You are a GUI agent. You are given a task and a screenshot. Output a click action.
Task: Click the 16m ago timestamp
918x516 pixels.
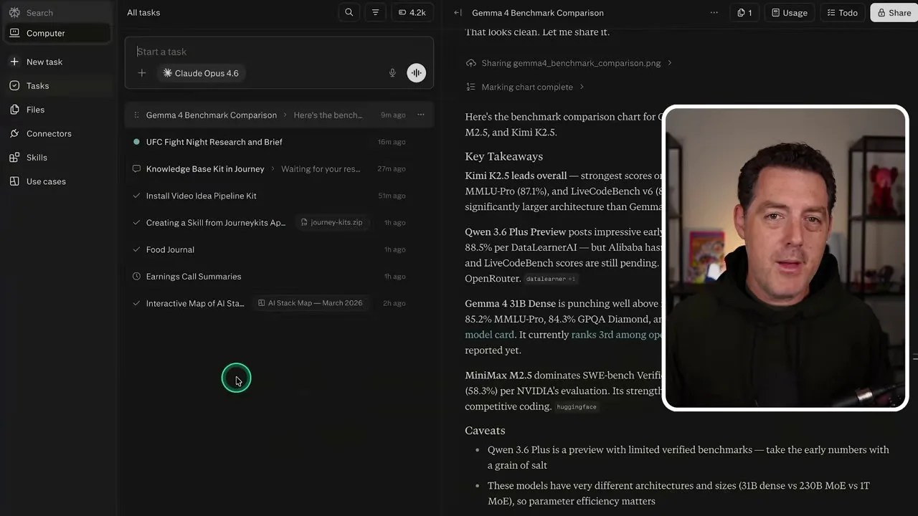pyautogui.click(x=392, y=142)
